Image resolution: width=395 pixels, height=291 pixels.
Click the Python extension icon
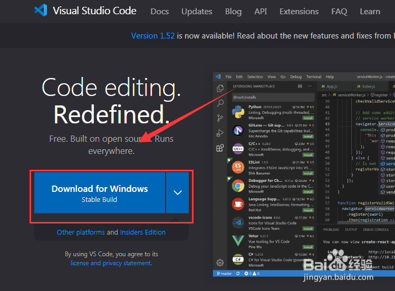238,112
